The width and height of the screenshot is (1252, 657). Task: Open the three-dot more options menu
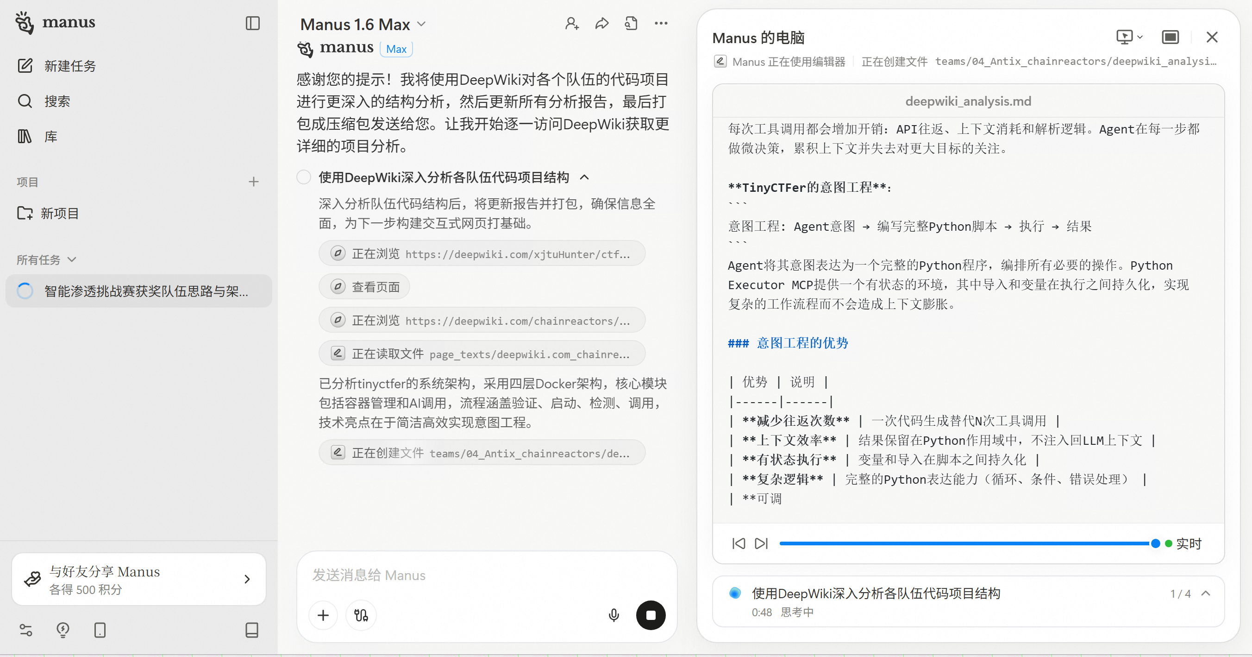[x=661, y=23]
